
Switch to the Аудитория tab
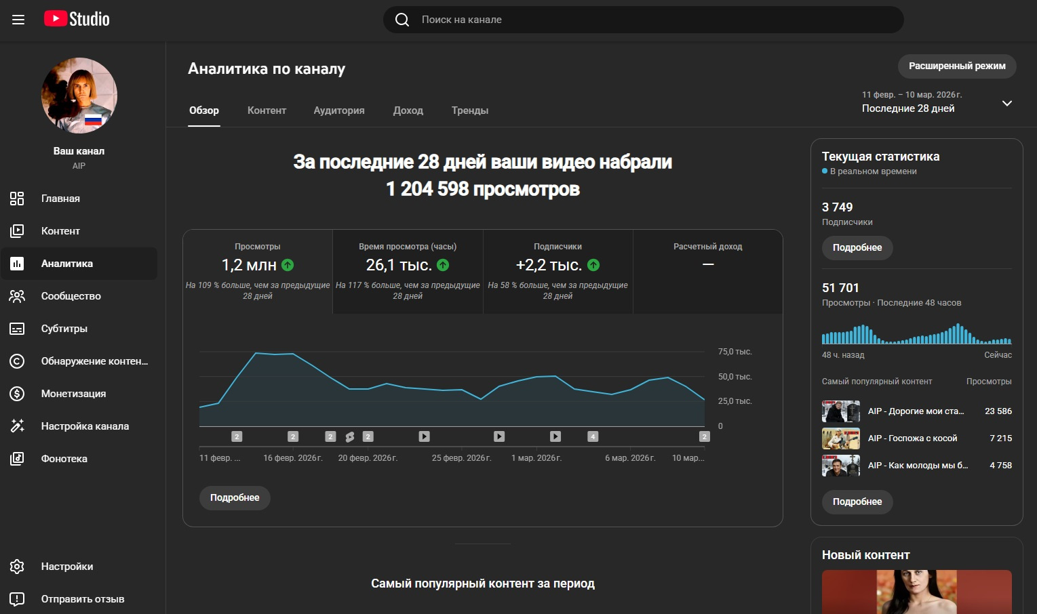[338, 110]
